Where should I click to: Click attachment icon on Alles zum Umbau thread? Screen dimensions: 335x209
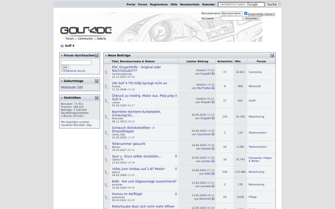point(176,169)
